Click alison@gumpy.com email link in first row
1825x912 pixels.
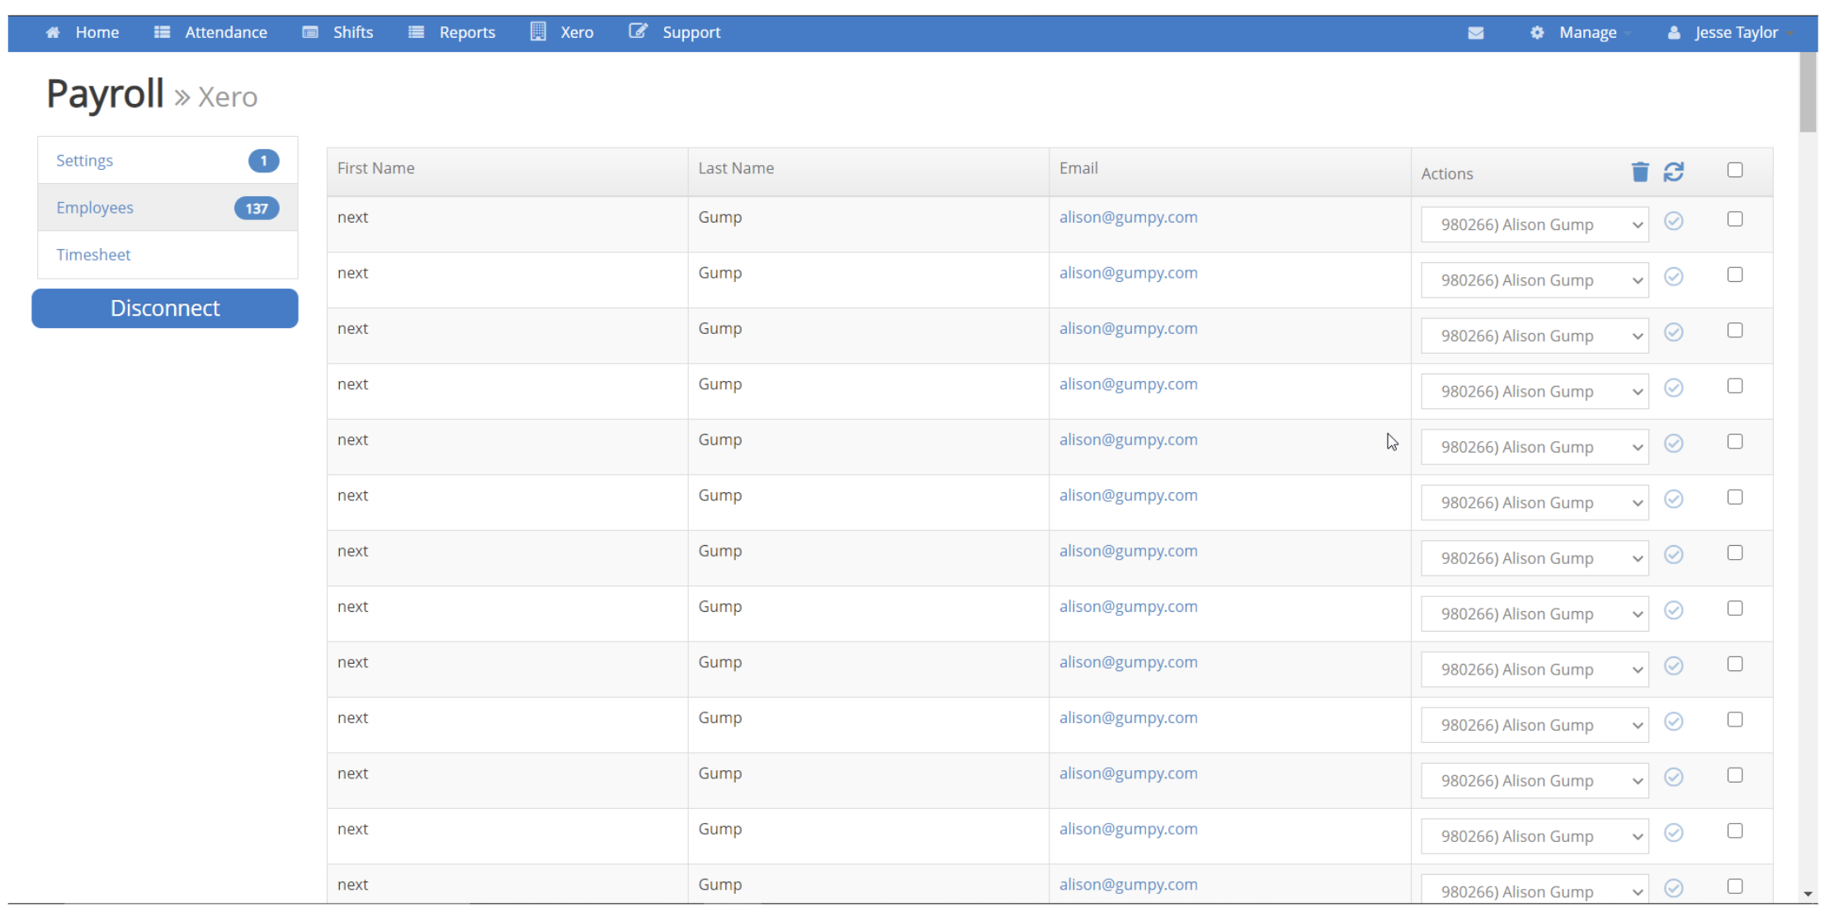coord(1128,218)
